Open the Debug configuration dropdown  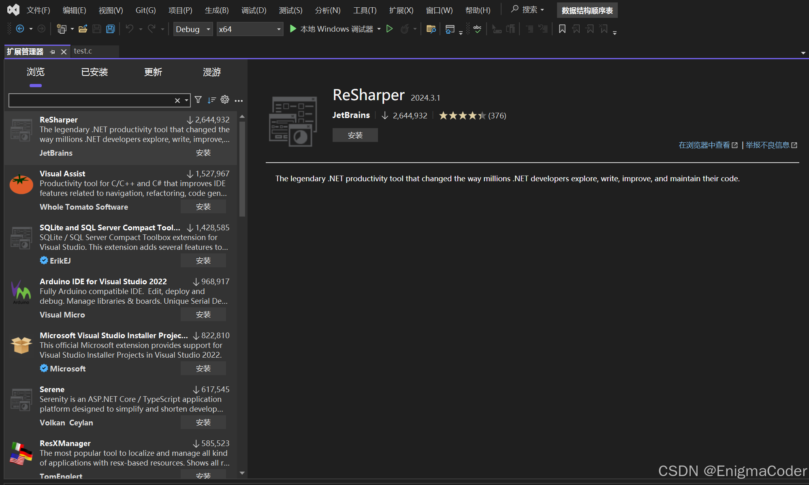(x=193, y=29)
